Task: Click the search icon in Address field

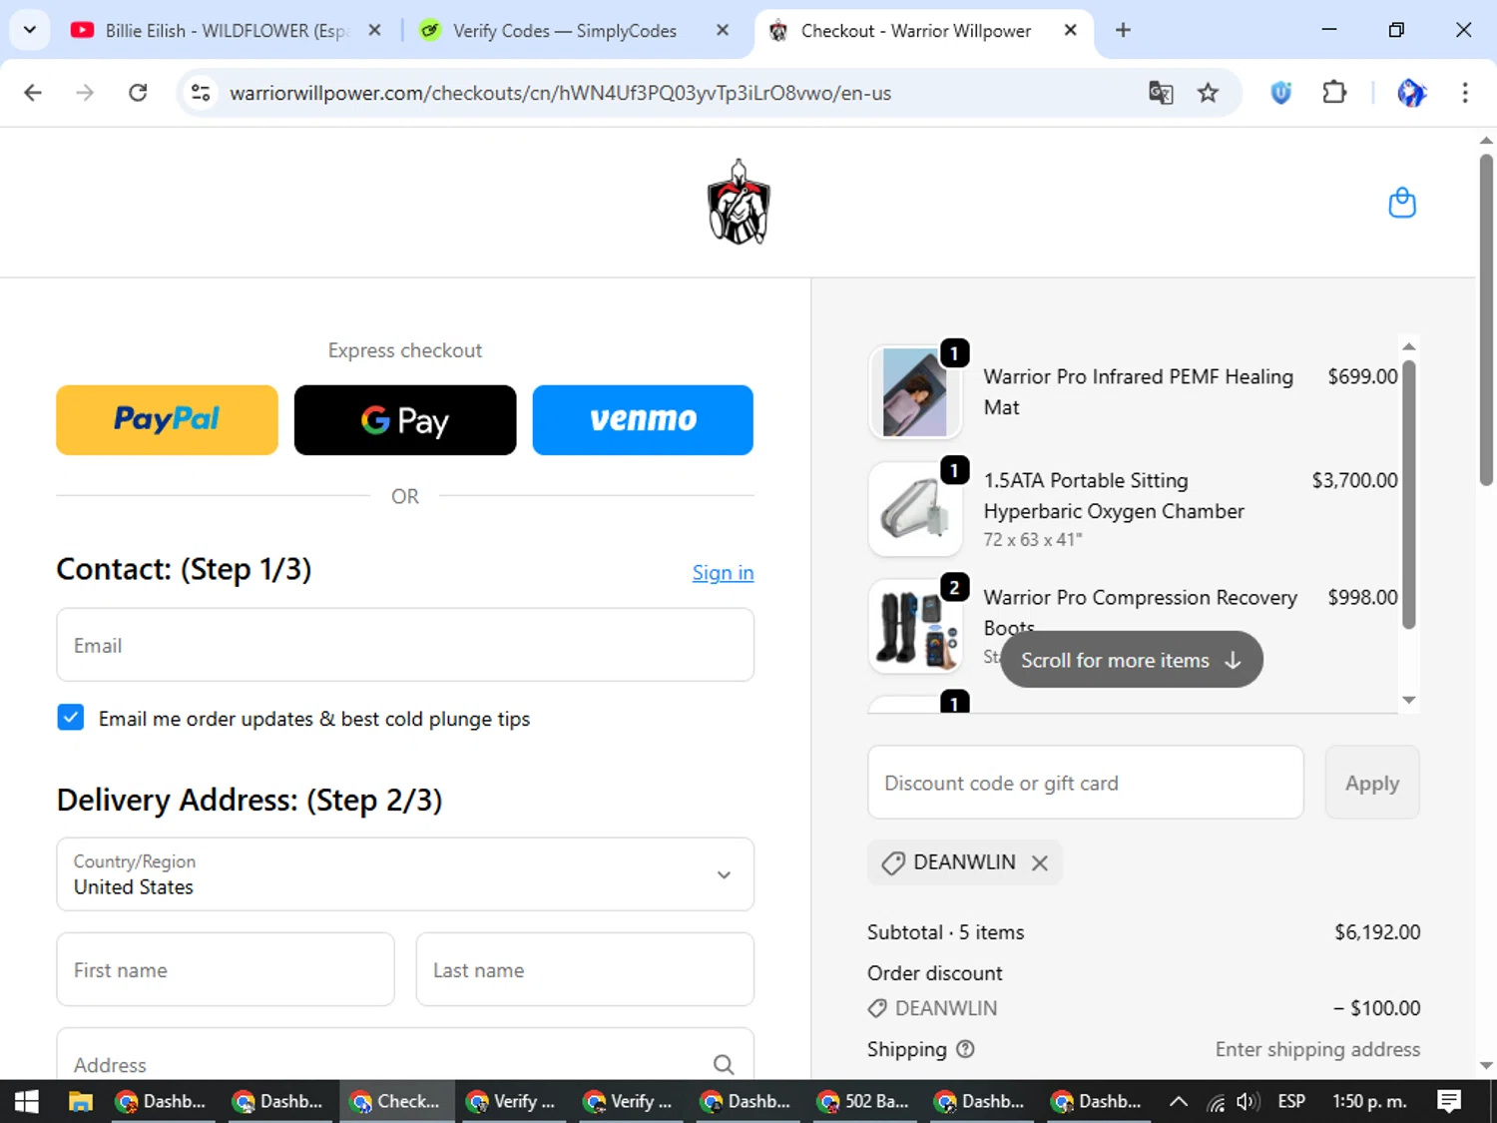Action: [x=724, y=1065]
